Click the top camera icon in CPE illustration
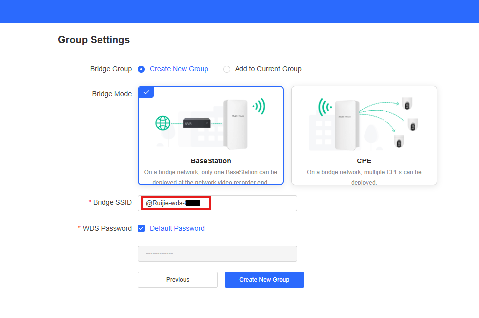The width and height of the screenshot is (479, 318). click(x=408, y=104)
